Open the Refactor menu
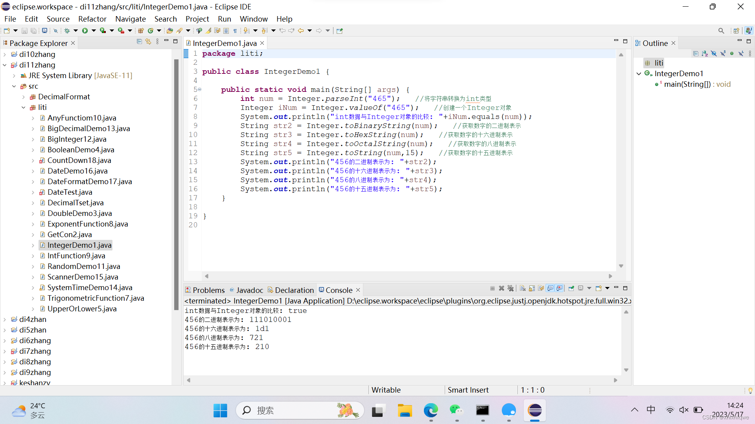The image size is (755, 424). 92,19
